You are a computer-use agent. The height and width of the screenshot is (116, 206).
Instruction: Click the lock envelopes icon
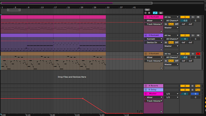click(161, 13)
